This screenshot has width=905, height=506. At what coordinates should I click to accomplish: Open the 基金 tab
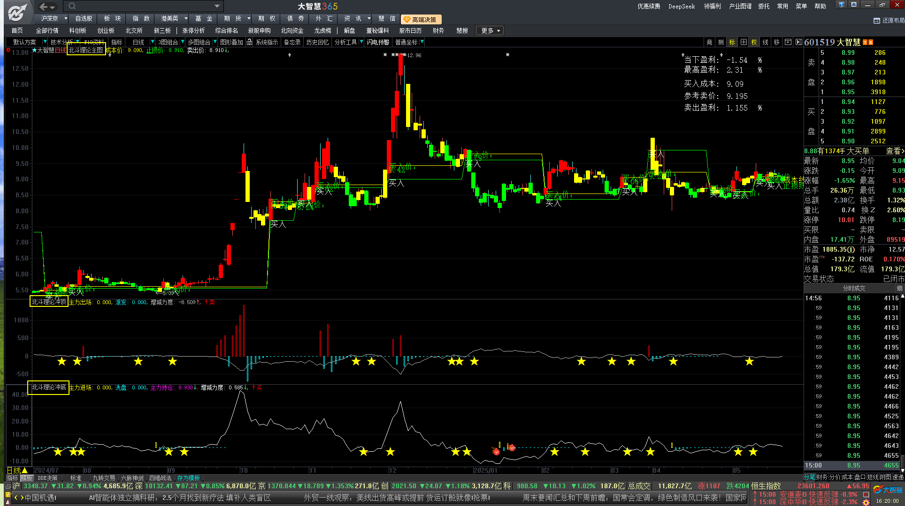click(204, 19)
